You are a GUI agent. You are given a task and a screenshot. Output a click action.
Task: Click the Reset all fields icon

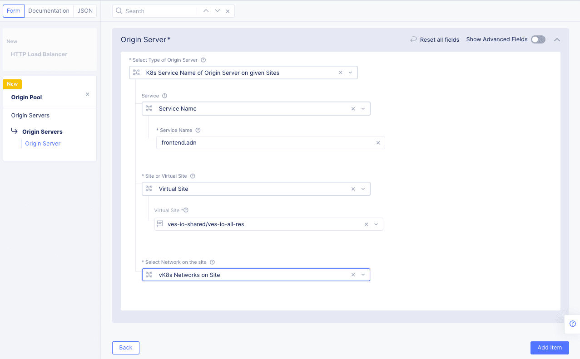tap(413, 39)
